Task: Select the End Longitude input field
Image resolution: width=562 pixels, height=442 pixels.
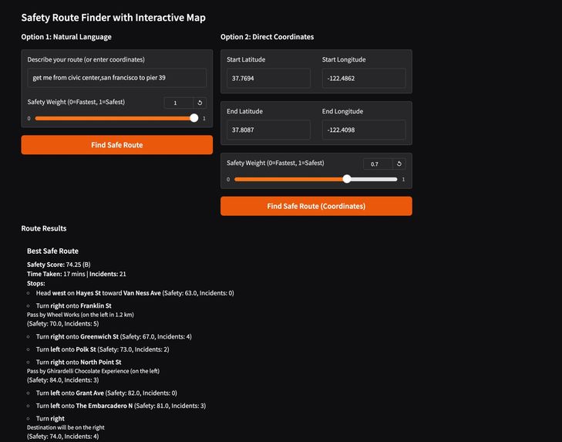Action: [364, 130]
